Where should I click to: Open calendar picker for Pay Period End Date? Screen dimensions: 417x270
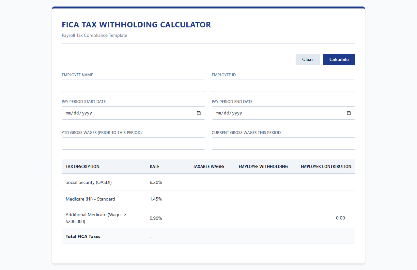pyautogui.click(x=349, y=113)
